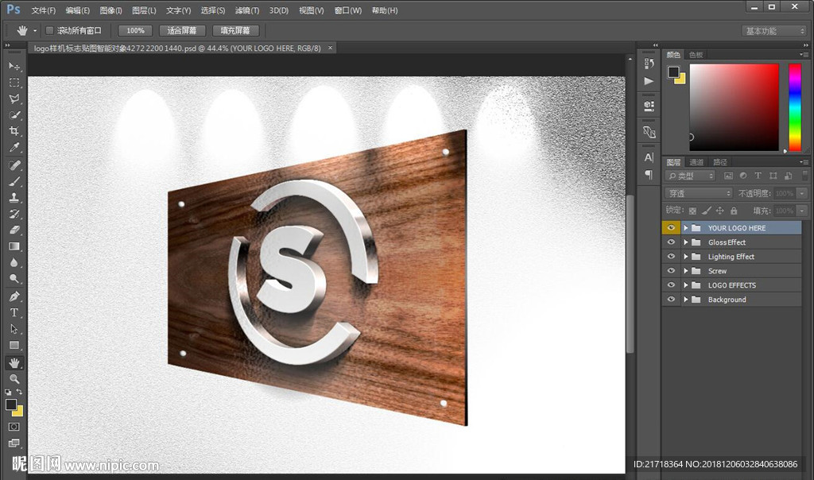Click the 100% zoom button
This screenshot has width=814, height=480.
point(135,31)
